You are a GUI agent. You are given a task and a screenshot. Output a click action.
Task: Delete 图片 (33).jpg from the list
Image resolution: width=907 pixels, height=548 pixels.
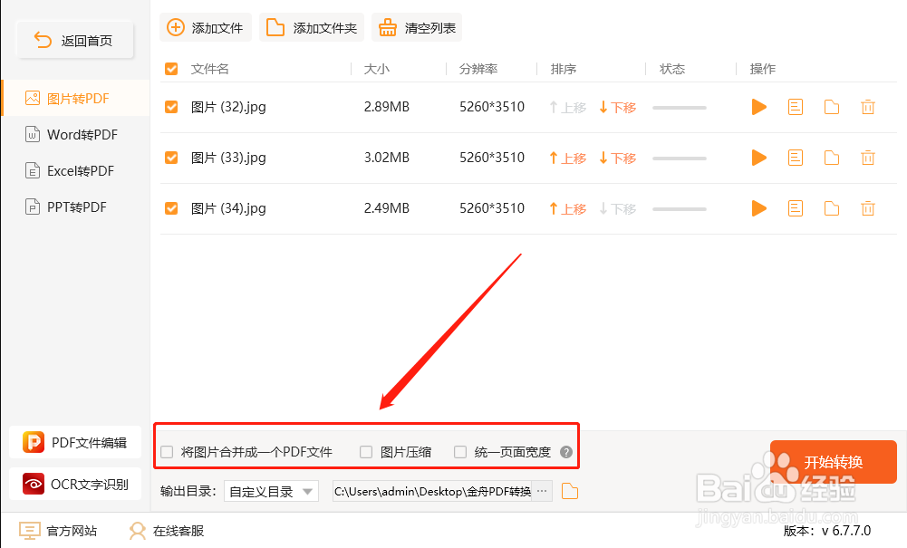click(x=868, y=158)
